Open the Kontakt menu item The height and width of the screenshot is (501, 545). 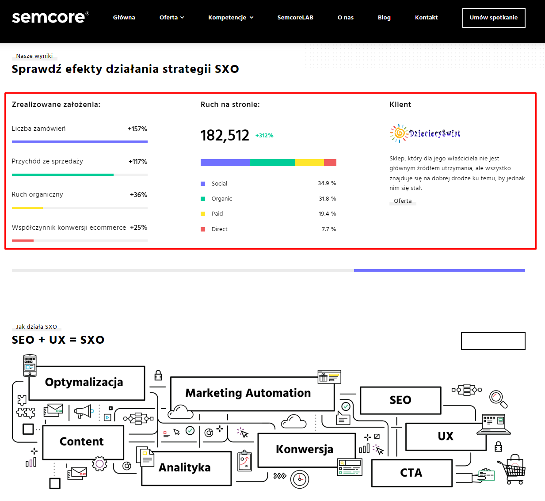(x=426, y=18)
